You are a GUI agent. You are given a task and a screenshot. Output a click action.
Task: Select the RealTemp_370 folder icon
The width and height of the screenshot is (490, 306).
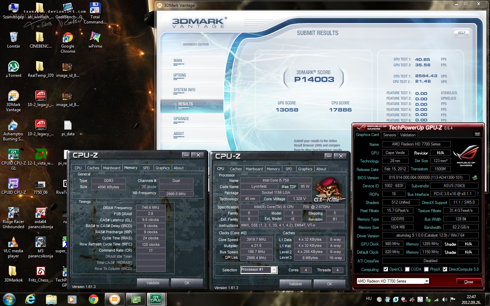pyautogui.click(x=40, y=69)
